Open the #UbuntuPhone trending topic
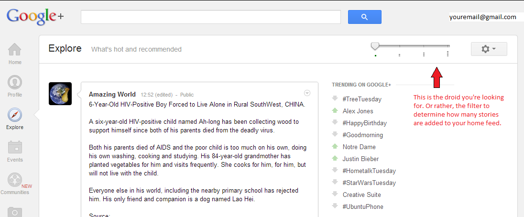The height and width of the screenshot is (217, 524). (363, 206)
